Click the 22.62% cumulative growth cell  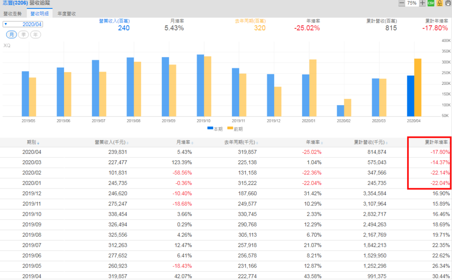click(441, 256)
